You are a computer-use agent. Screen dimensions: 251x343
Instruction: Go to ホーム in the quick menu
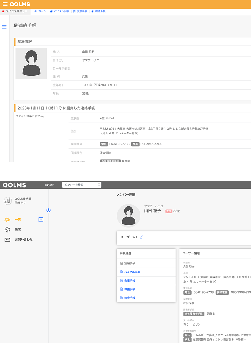(40, 11)
